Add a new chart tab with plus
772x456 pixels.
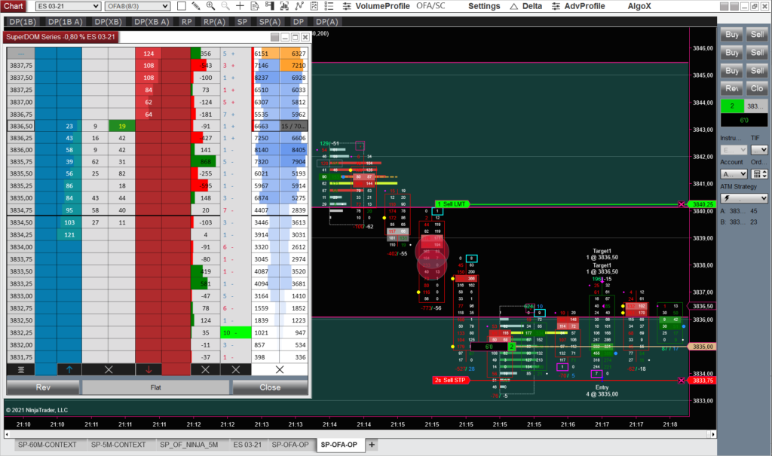pos(372,445)
